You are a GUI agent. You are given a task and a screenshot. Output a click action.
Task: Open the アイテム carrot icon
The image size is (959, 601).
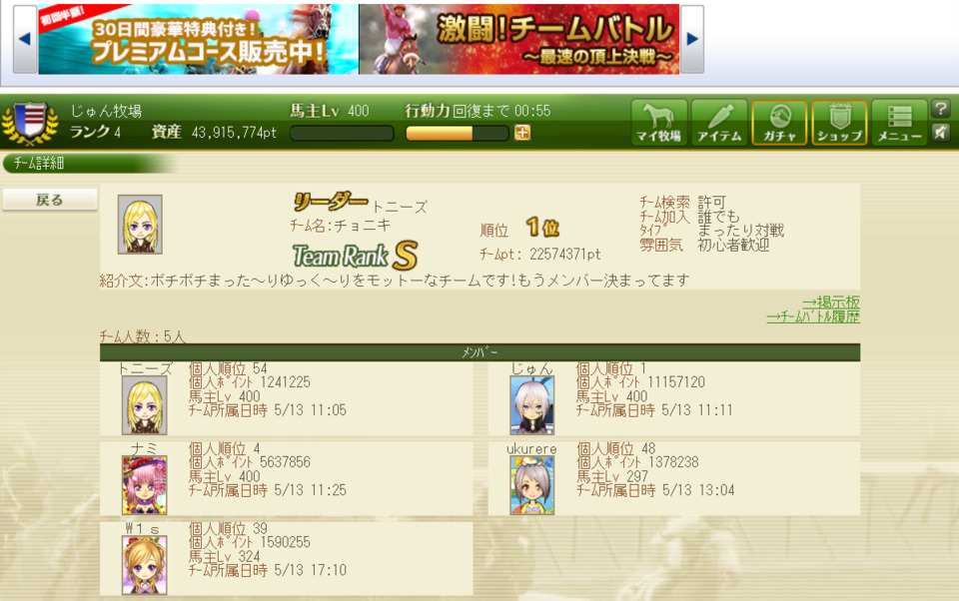719,122
